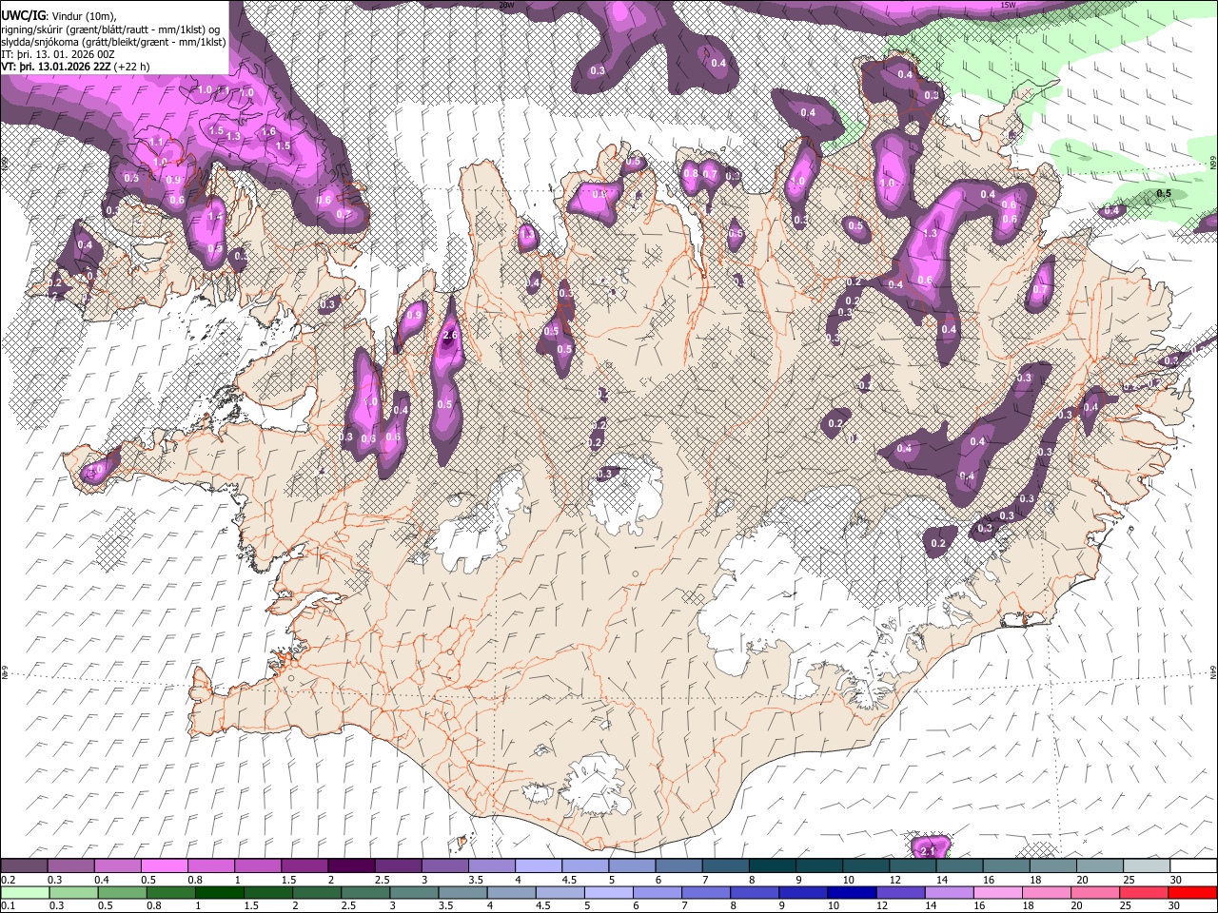Select the 20 rose swatch in bottom legend row
1218x913 pixels.
[x=1094, y=892]
